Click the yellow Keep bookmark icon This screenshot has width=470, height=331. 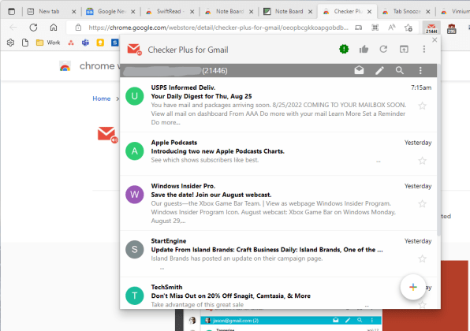coord(100,43)
